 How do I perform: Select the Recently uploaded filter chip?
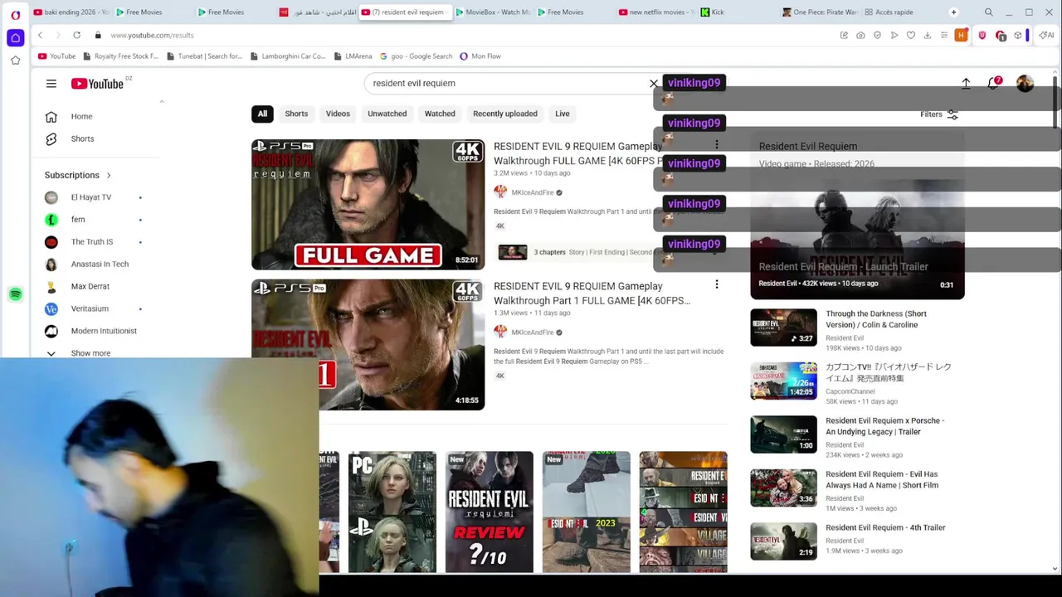tap(505, 114)
